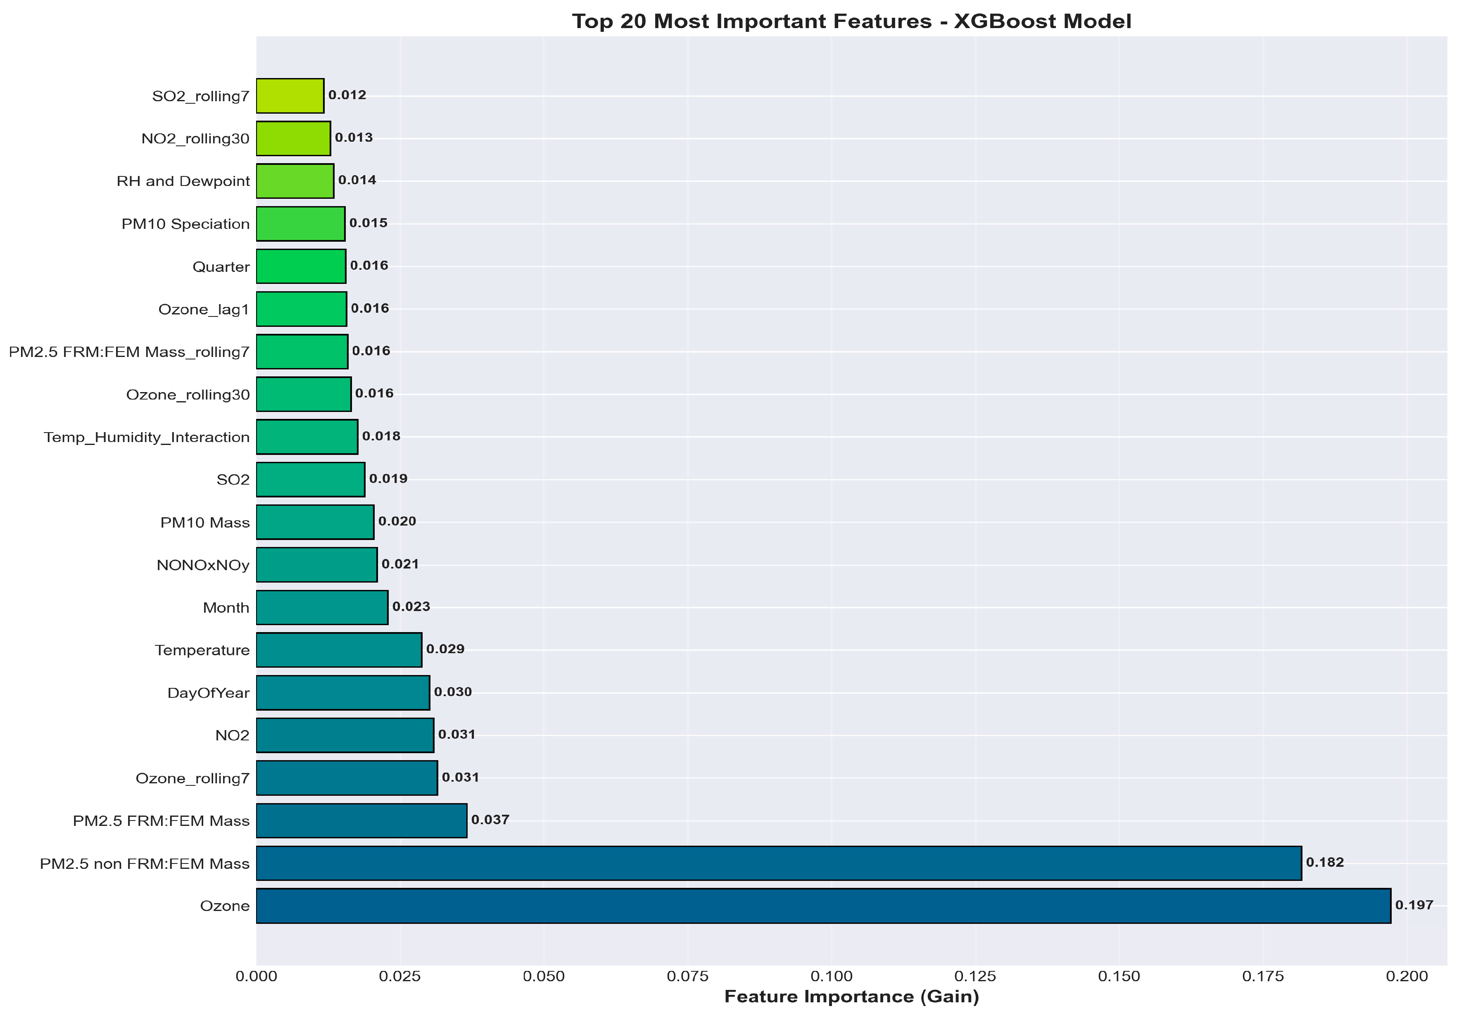Select the NONOxNOy bar
Screen dimensions: 1459x1018
point(316,564)
